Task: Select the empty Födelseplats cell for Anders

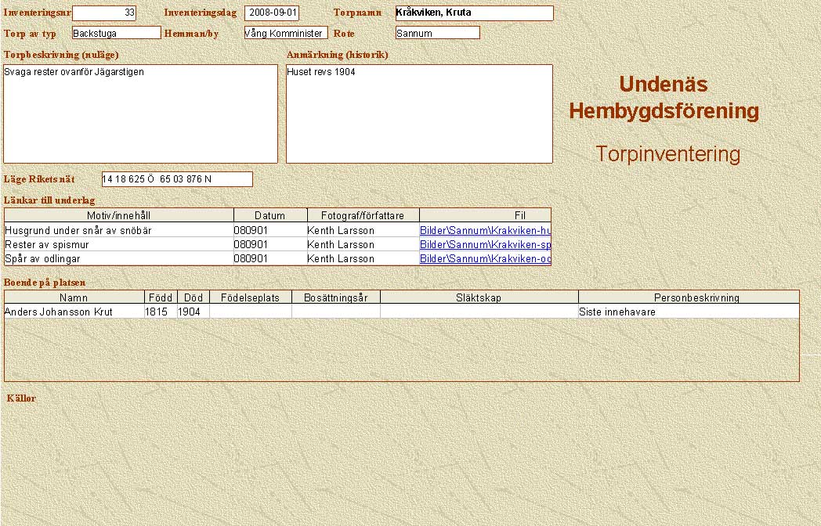Action: (250, 312)
